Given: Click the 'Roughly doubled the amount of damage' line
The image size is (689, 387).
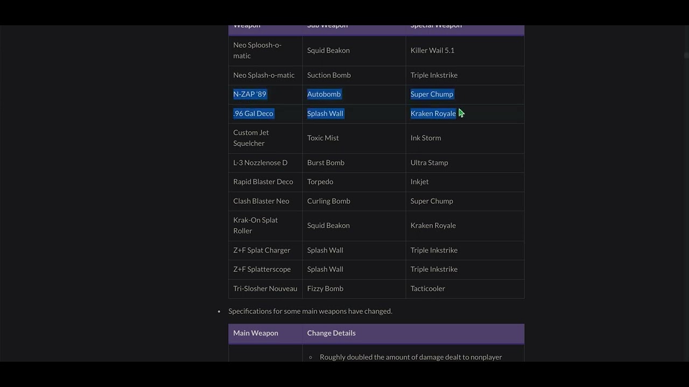Looking at the screenshot, I should click(411, 357).
